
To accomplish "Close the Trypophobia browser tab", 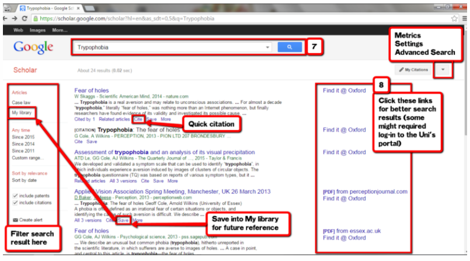I will click(78, 8).
